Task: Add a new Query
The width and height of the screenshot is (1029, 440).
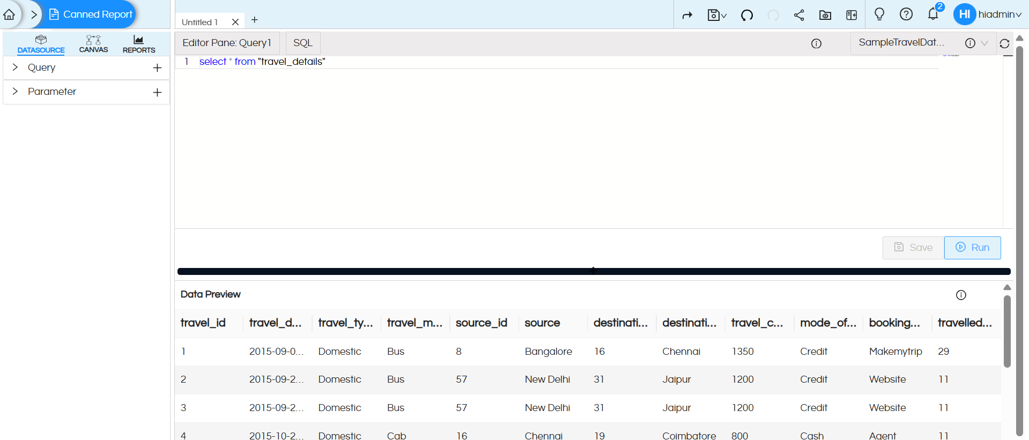Action: pyautogui.click(x=157, y=68)
